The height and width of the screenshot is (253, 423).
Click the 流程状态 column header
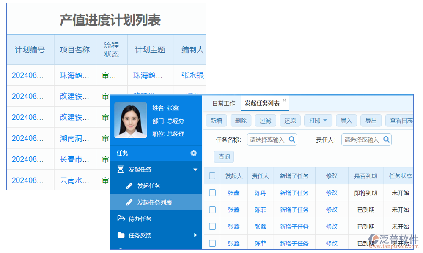[x=111, y=49]
